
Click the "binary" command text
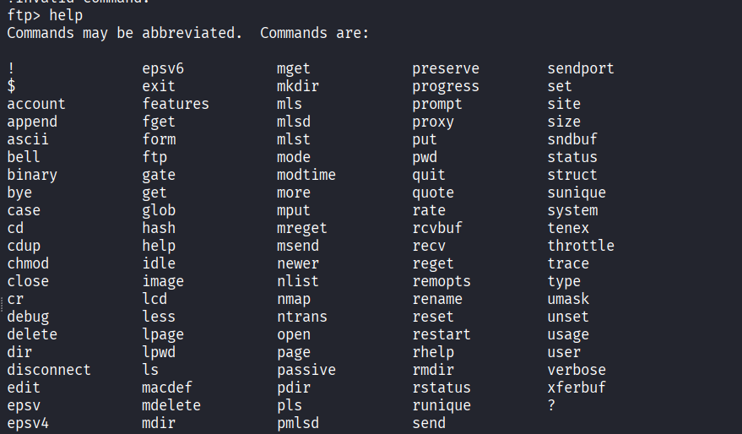click(32, 175)
